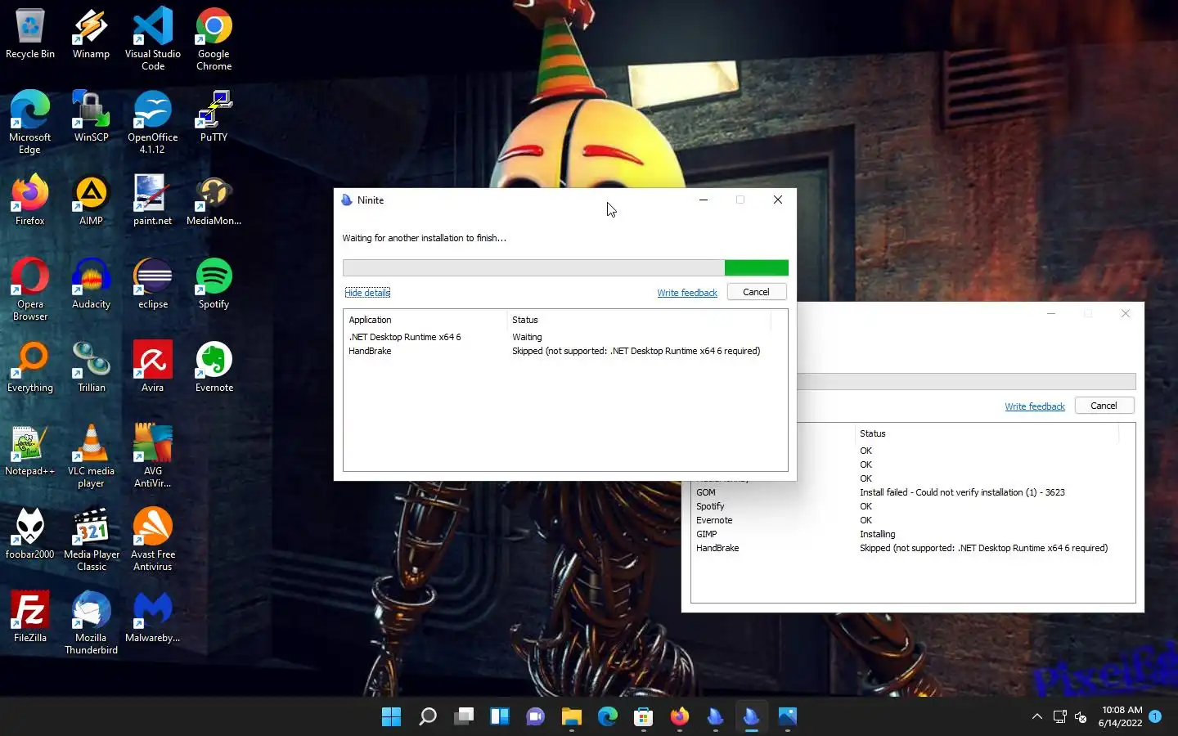Click the Application column header
The width and height of the screenshot is (1178, 736).
pyautogui.click(x=425, y=320)
